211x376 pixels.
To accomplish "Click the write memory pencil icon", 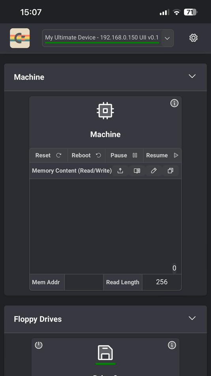I will click(154, 171).
